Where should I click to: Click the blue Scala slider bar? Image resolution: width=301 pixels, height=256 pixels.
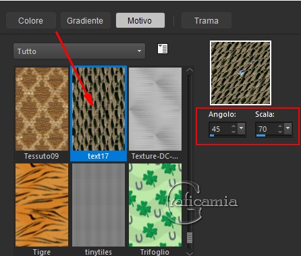261,136
